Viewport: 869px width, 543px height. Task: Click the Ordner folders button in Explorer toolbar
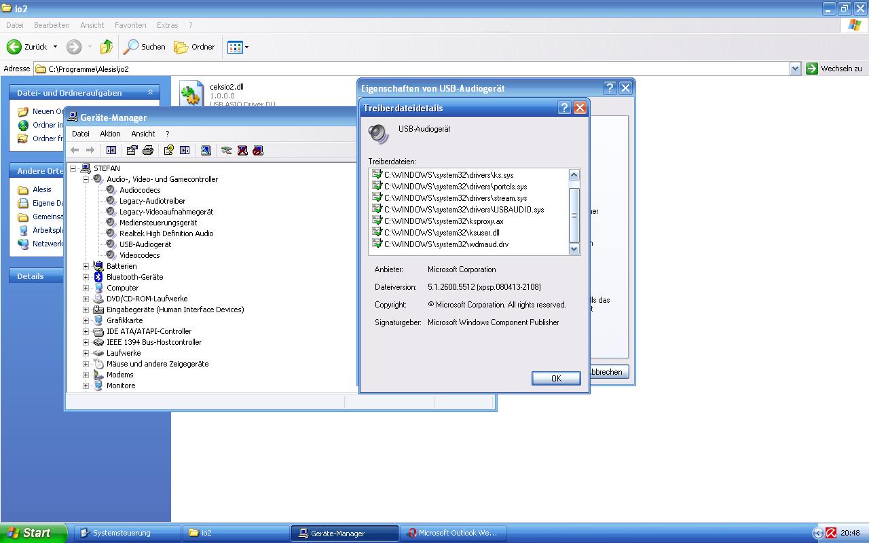click(x=194, y=47)
